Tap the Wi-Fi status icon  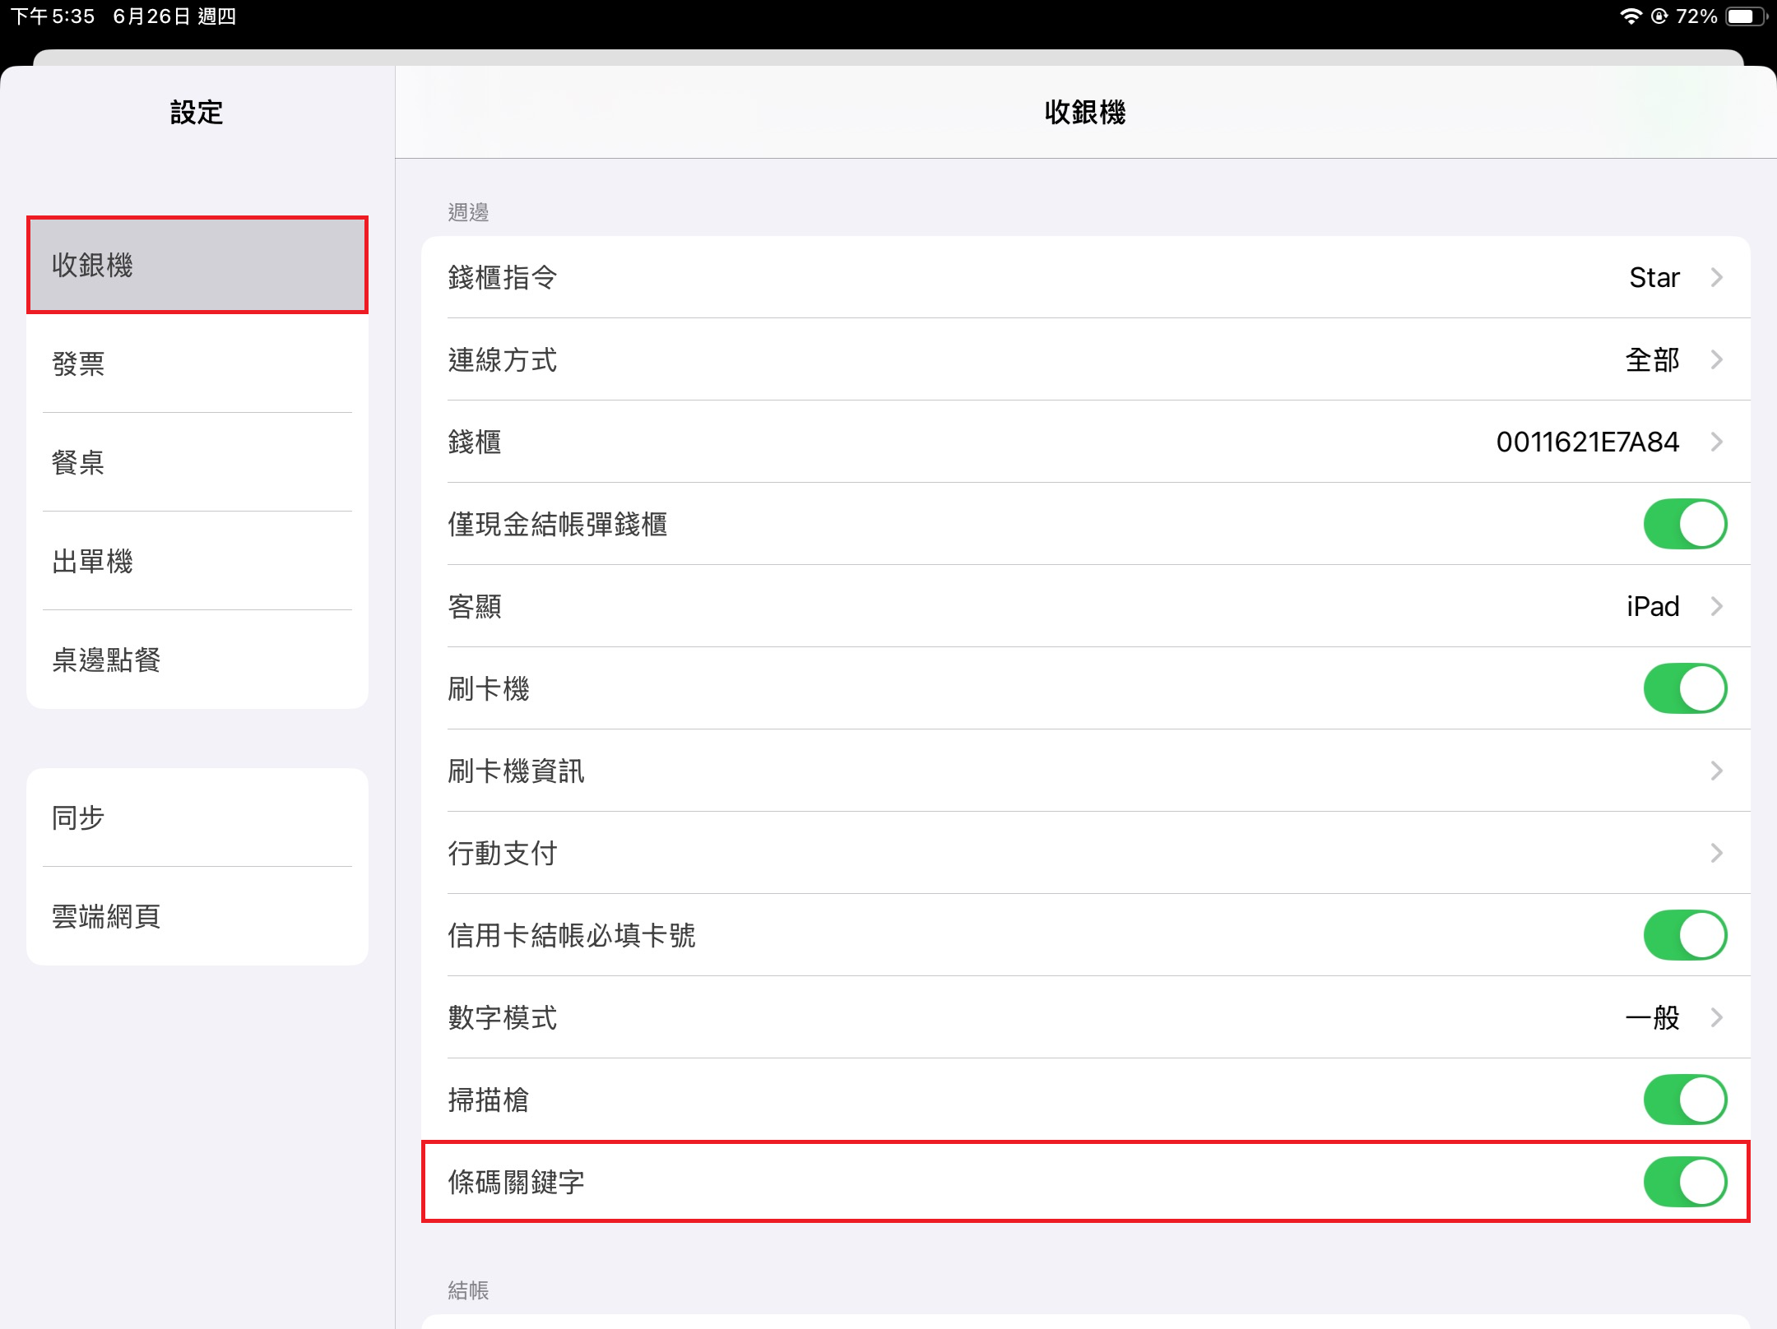coord(1630,16)
